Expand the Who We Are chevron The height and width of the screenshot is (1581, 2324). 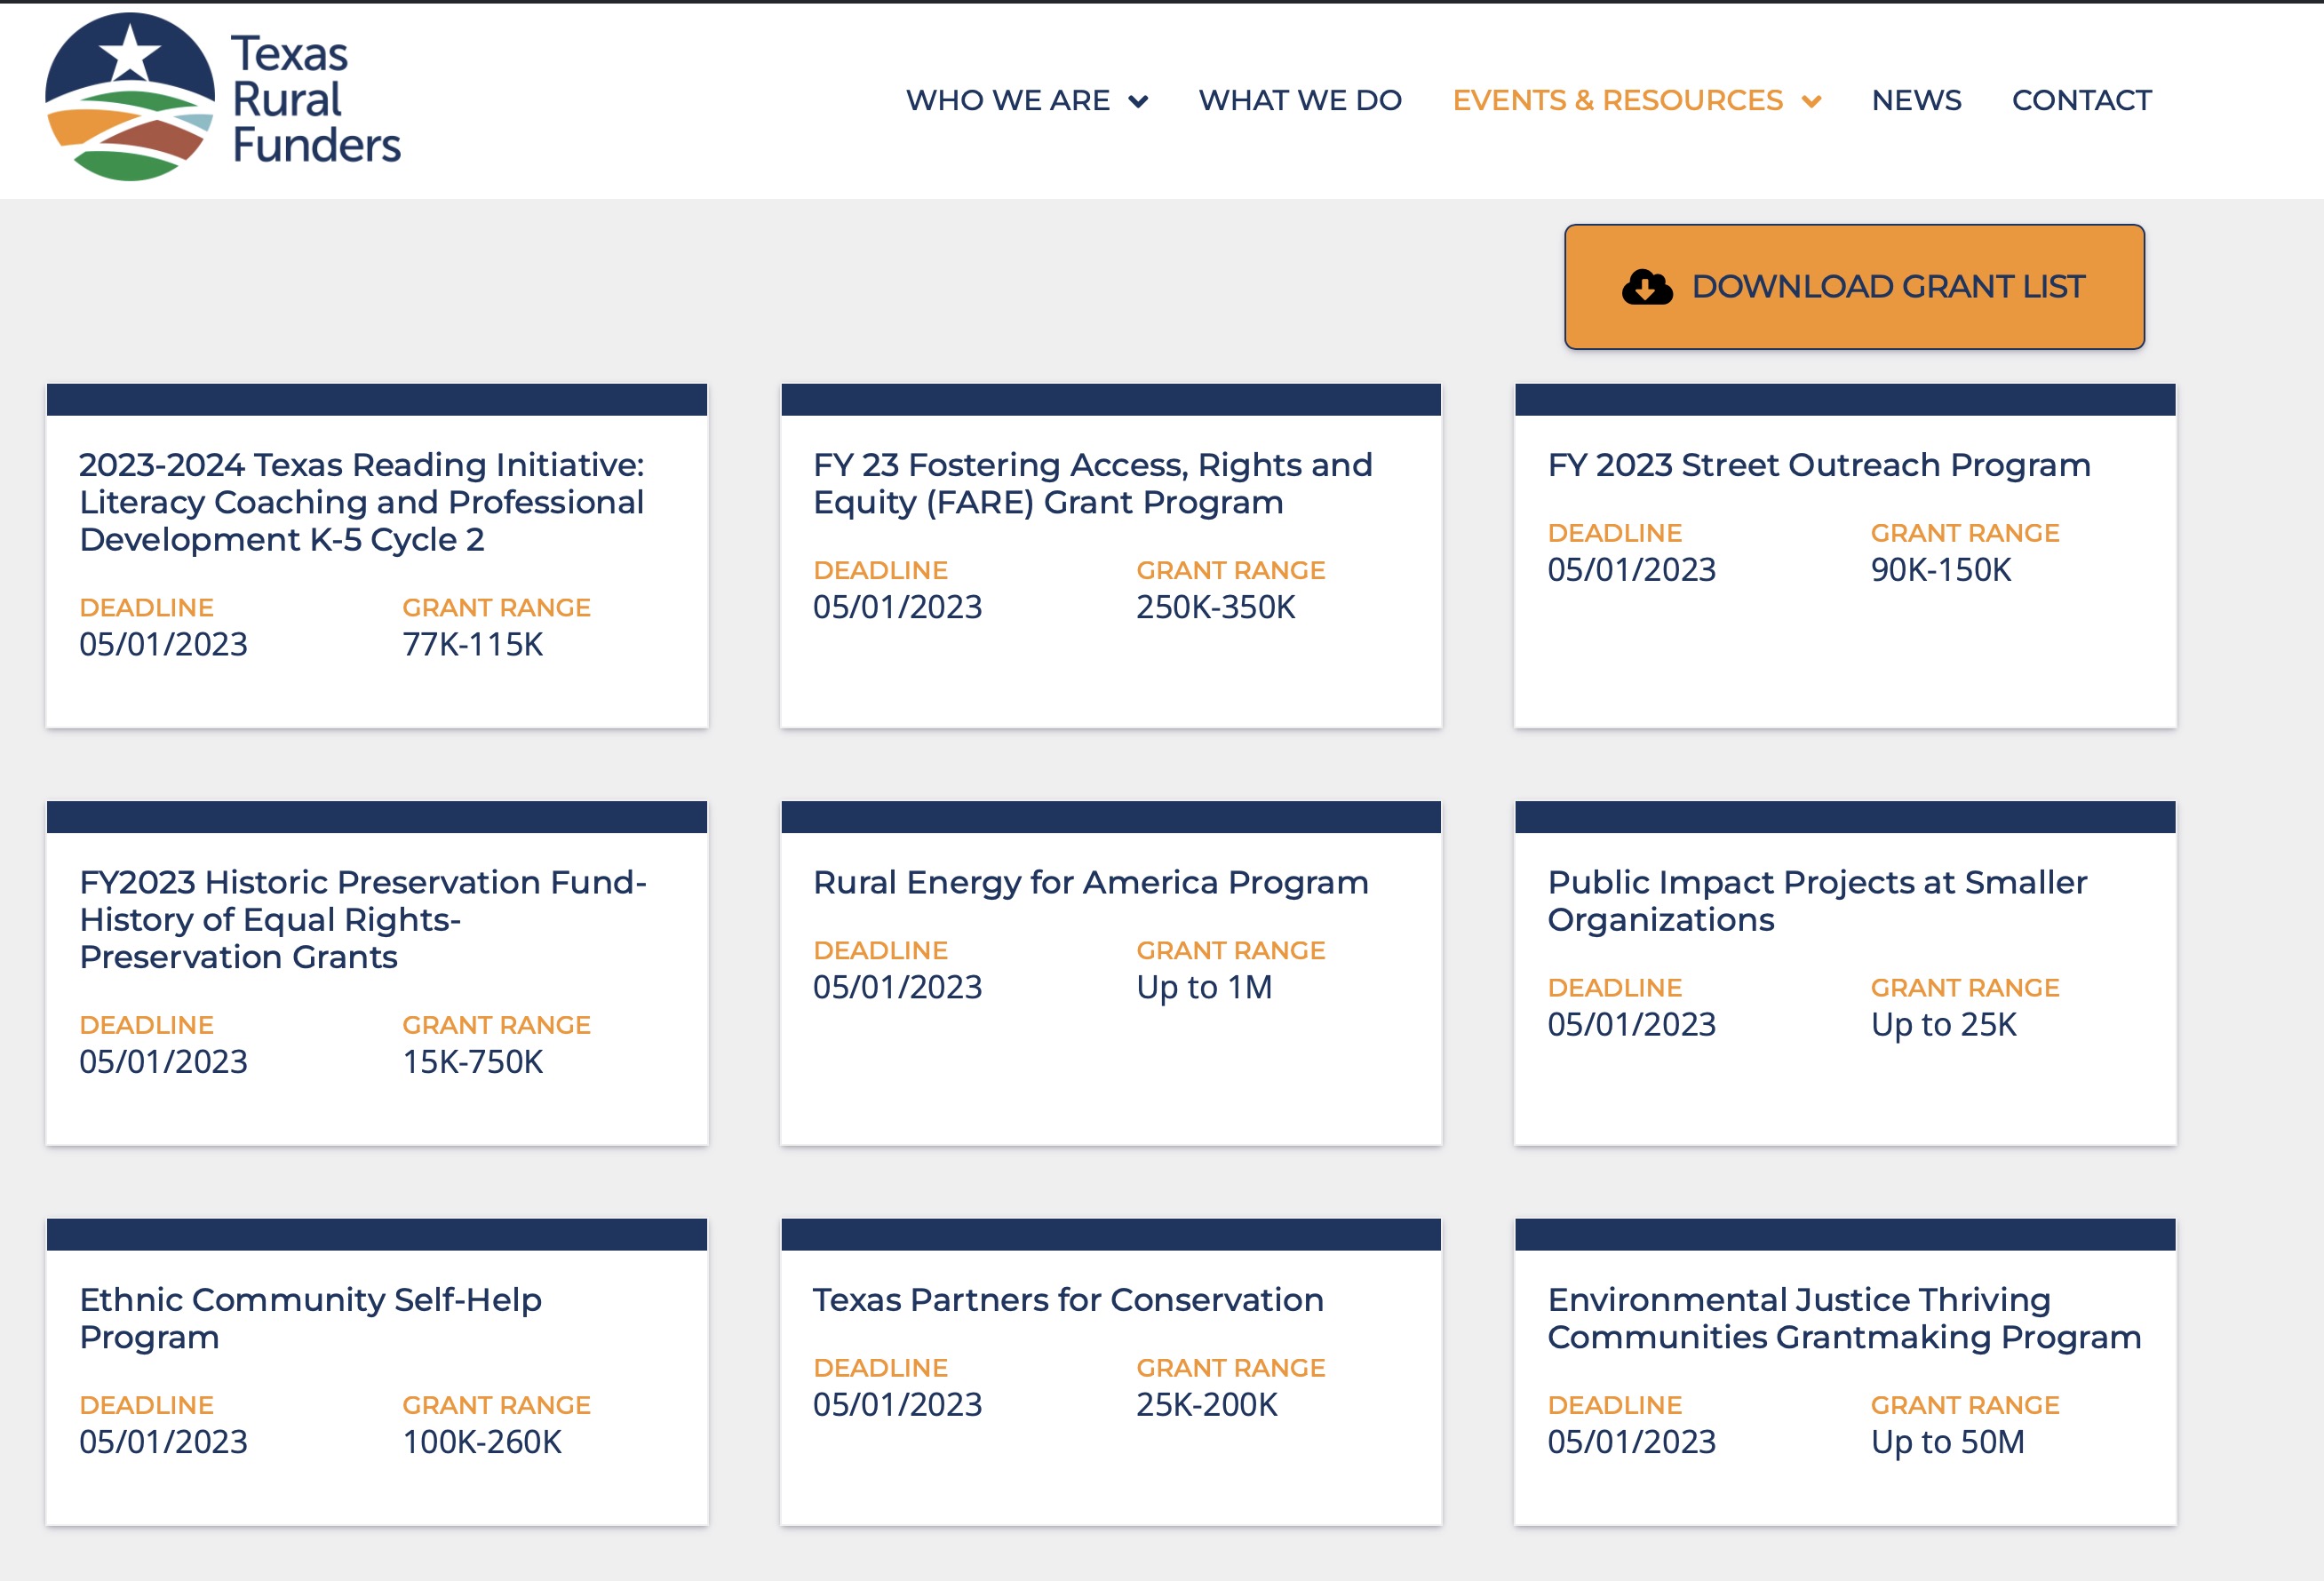(1138, 101)
